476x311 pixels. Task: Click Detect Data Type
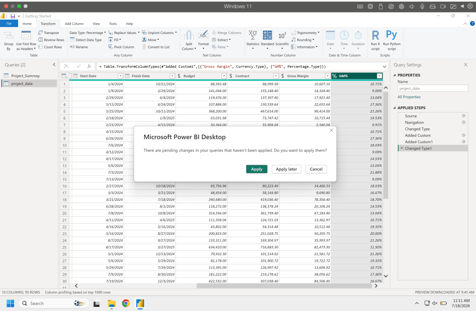(86, 40)
